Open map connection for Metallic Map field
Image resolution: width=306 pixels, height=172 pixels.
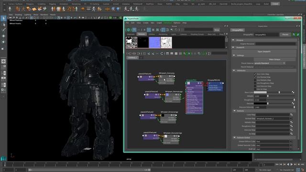(x=291, y=122)
